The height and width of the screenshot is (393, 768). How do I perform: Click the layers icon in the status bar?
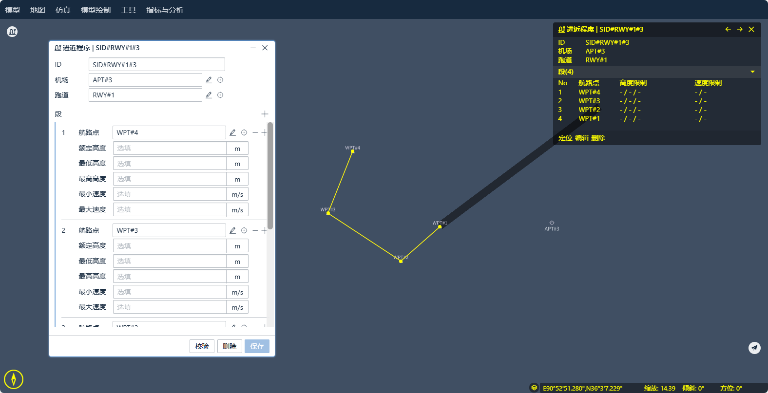pyautogui.click(x=534, y=388)
